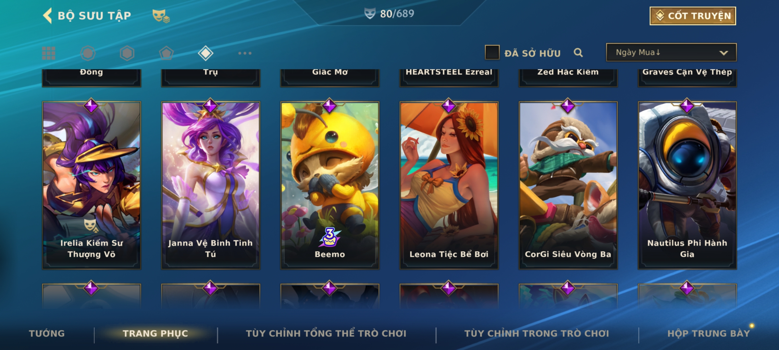Screen dimensions: 779x350
Task: Open Tùy Chỉnh Tổng Thể Trò Chơi tab
Action: point(326,333)
